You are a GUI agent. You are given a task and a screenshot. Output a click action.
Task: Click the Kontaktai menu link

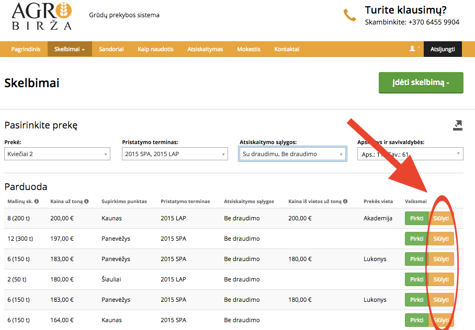click(x=287, y=49)
